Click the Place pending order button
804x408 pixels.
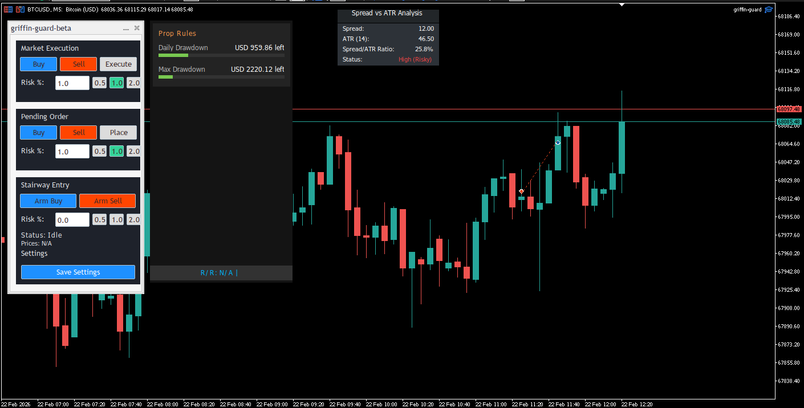coord(118,133)
